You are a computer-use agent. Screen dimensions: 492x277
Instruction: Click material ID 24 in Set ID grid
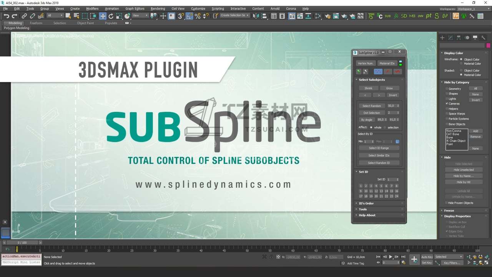tap(396, 196)
